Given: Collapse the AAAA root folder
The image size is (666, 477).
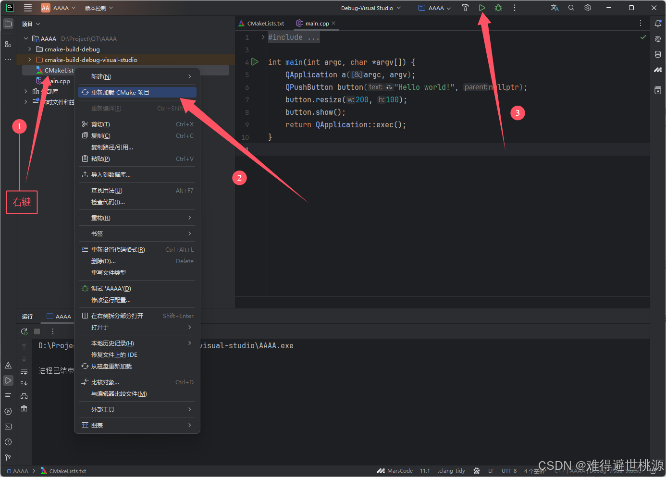Looking at the screenshot, I should click(x=26, y=38).
